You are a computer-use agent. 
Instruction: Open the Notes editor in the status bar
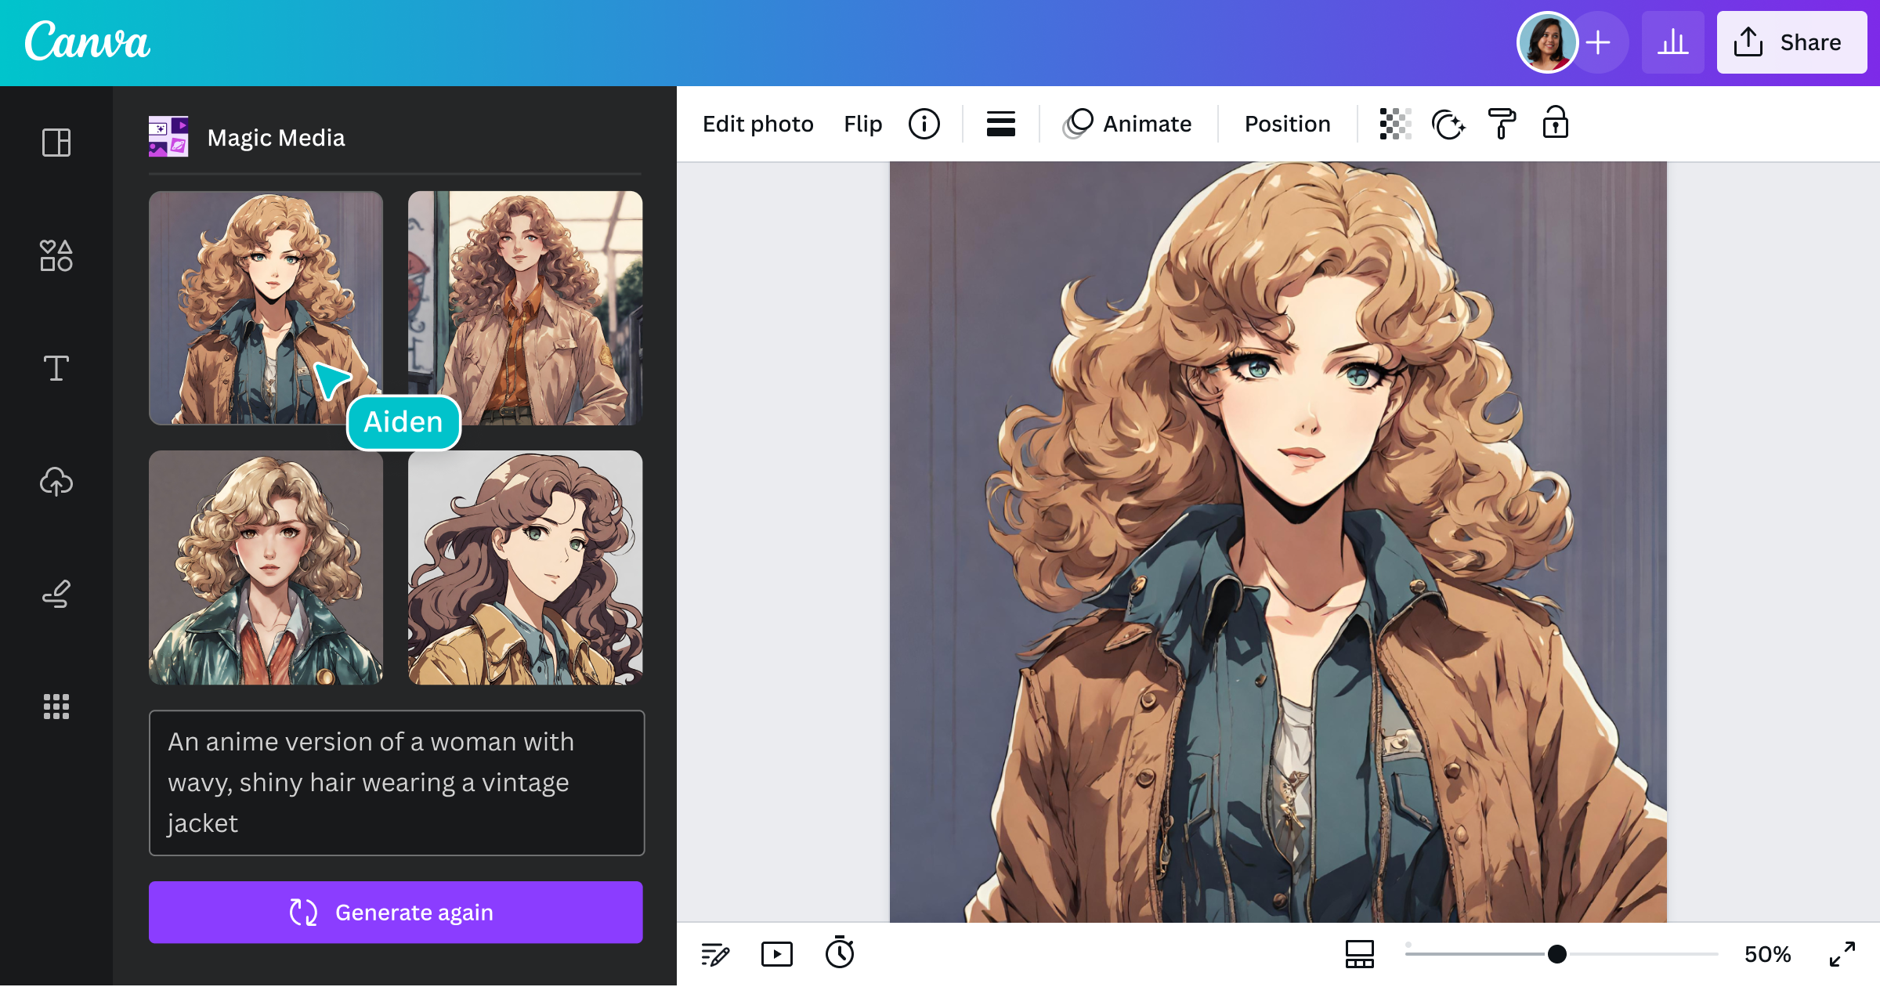click(714, 954)
